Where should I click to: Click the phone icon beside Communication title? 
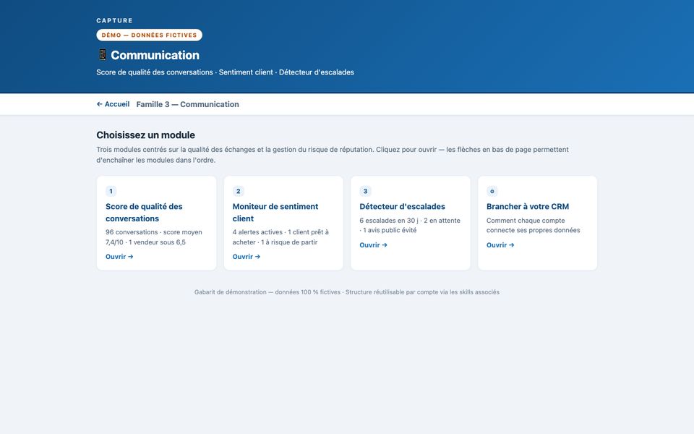tap(102, 55)
